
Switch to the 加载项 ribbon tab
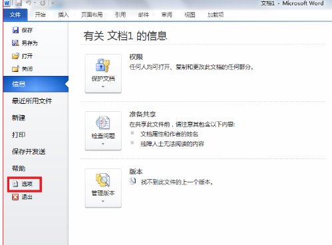click(x=216, y=15)
